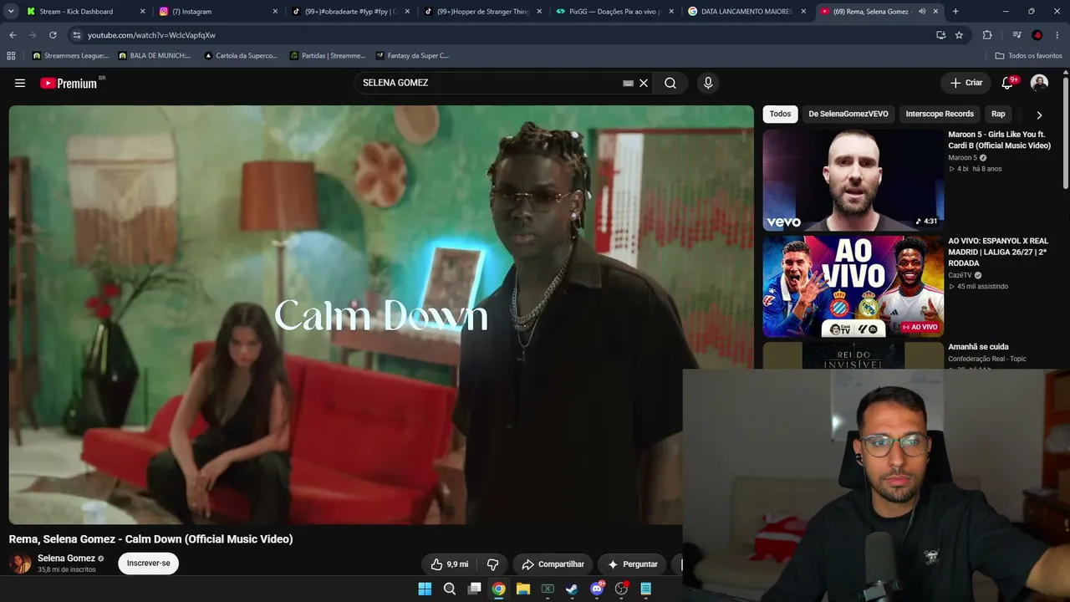Filter by De SelenaGomezVEVO chip

point(848,114)
